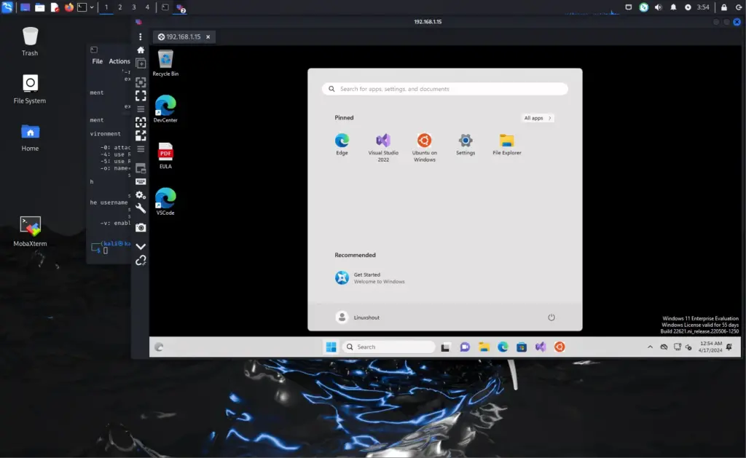The height and width of the screenshot is (458, 746).
Task: Collapse sidebar with the down chevron
Action: click(141, 246)
